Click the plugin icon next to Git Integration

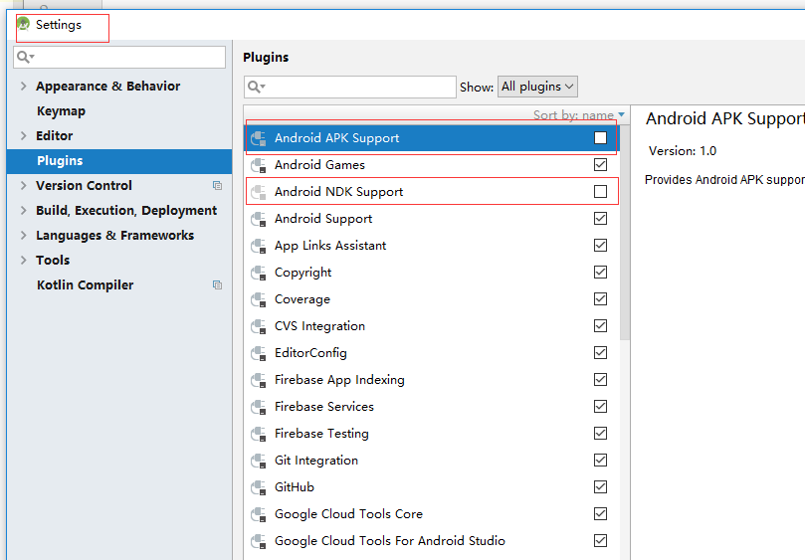click(x=259, y=461)
